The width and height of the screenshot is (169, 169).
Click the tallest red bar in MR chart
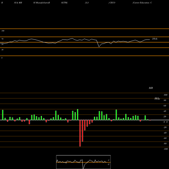click(80, 133)
